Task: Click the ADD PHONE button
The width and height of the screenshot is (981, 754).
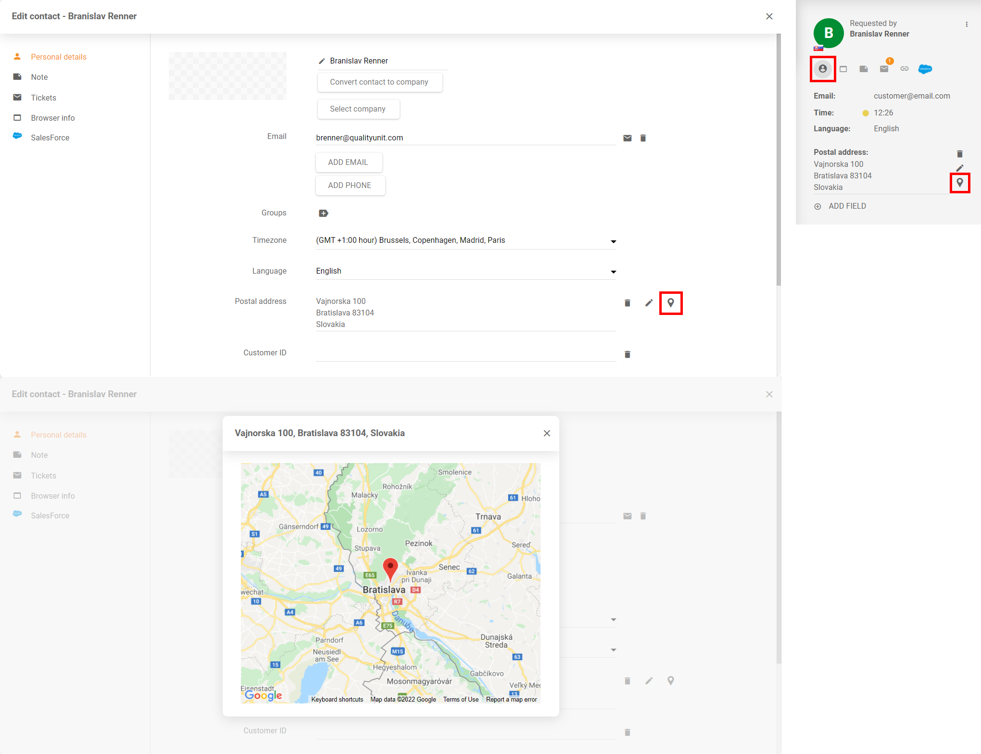Action: (350, 185)
